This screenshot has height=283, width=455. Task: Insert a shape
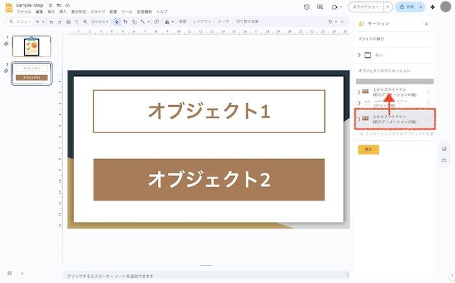134,21
